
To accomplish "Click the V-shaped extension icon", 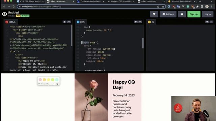I will click(183, 7).
